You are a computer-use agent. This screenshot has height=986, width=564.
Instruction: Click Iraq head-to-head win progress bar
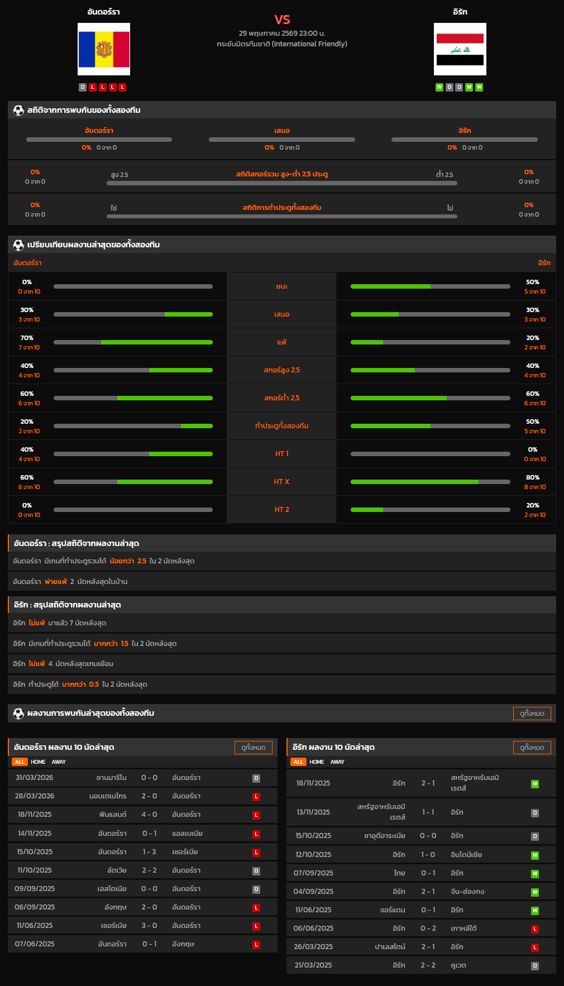(465, 140)
